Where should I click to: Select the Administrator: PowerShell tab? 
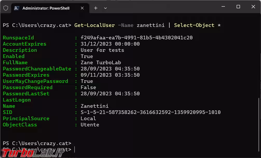tap(46, 8)
